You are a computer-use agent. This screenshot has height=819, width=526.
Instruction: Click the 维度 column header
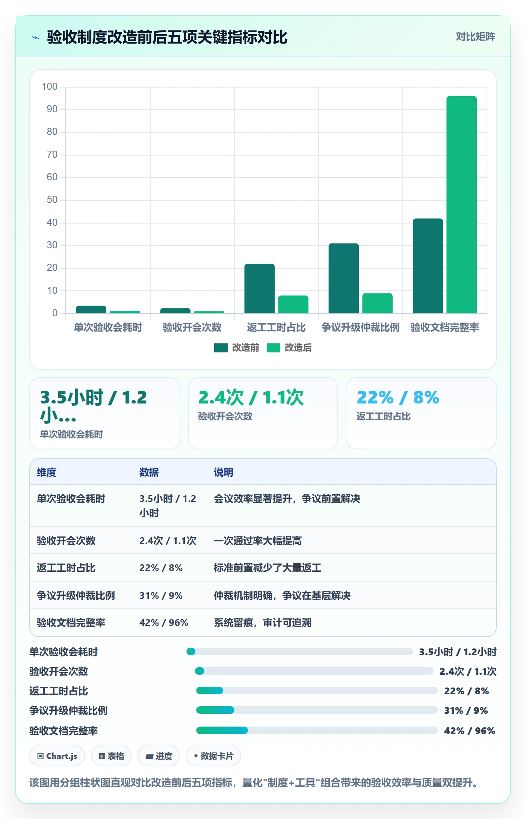pyautogui.click(x=47, y=472)
